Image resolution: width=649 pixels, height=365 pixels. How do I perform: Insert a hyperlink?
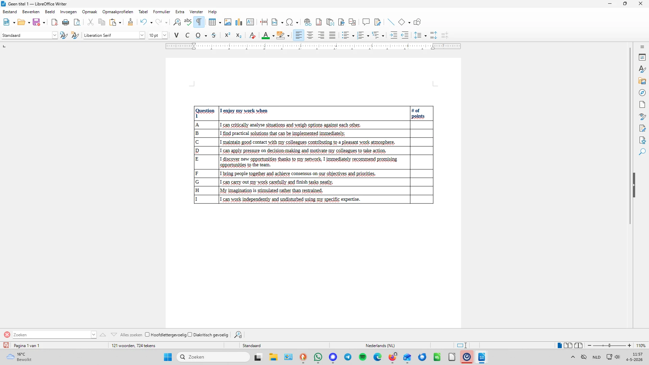point(308,22)
